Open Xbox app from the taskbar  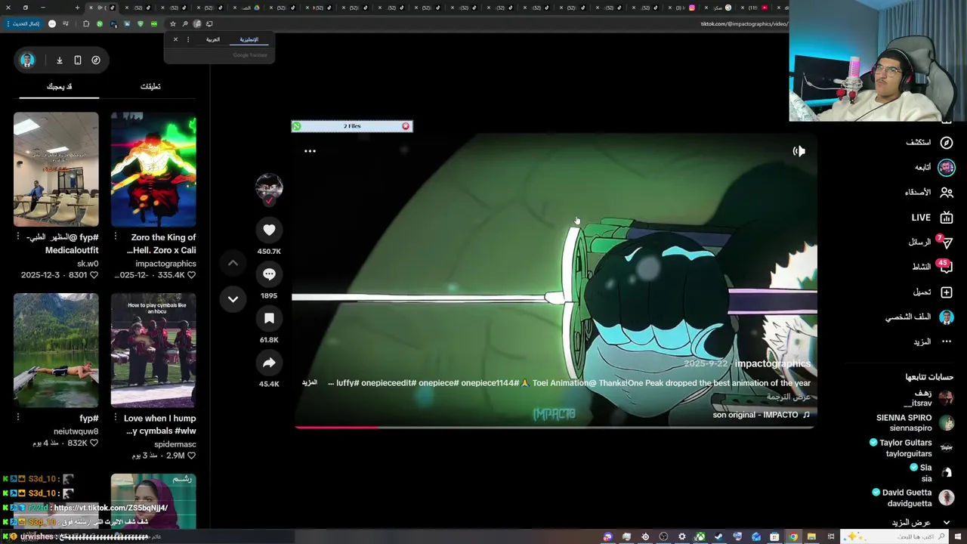700,536
